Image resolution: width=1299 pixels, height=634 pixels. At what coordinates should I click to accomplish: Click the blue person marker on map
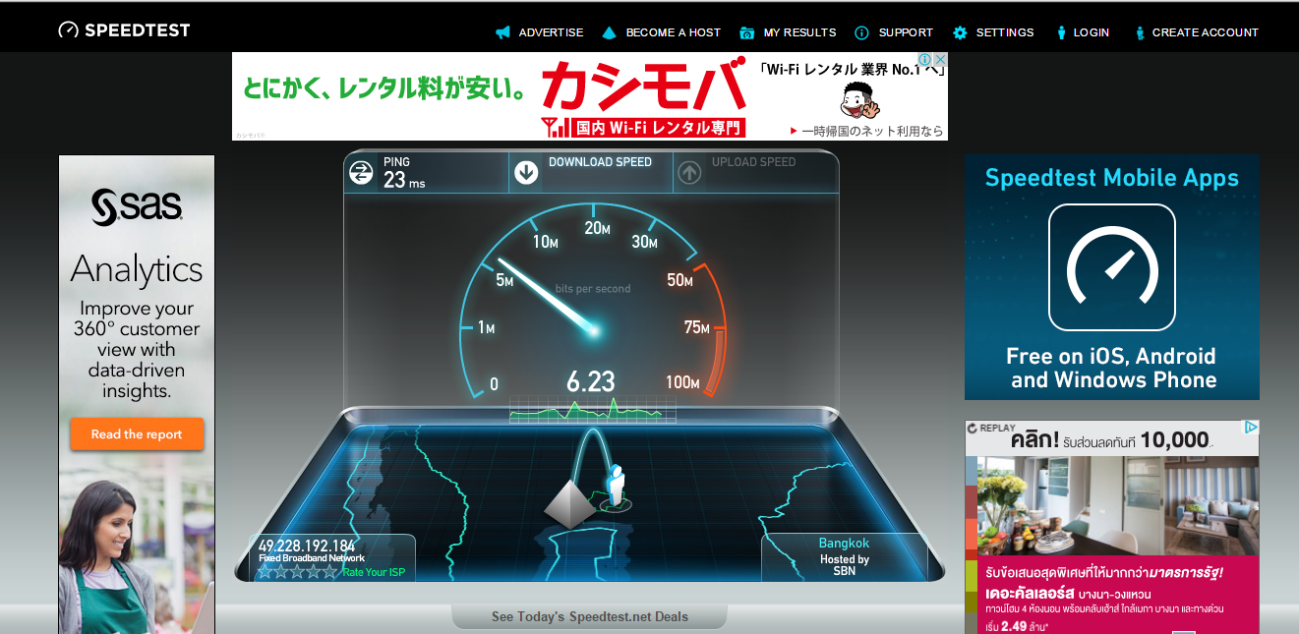tap(616, 484)
